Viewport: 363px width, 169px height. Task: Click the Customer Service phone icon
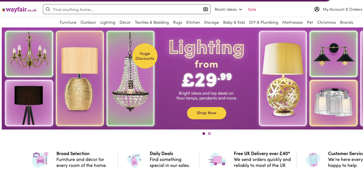pyautogui.click(x=313, y=160)
